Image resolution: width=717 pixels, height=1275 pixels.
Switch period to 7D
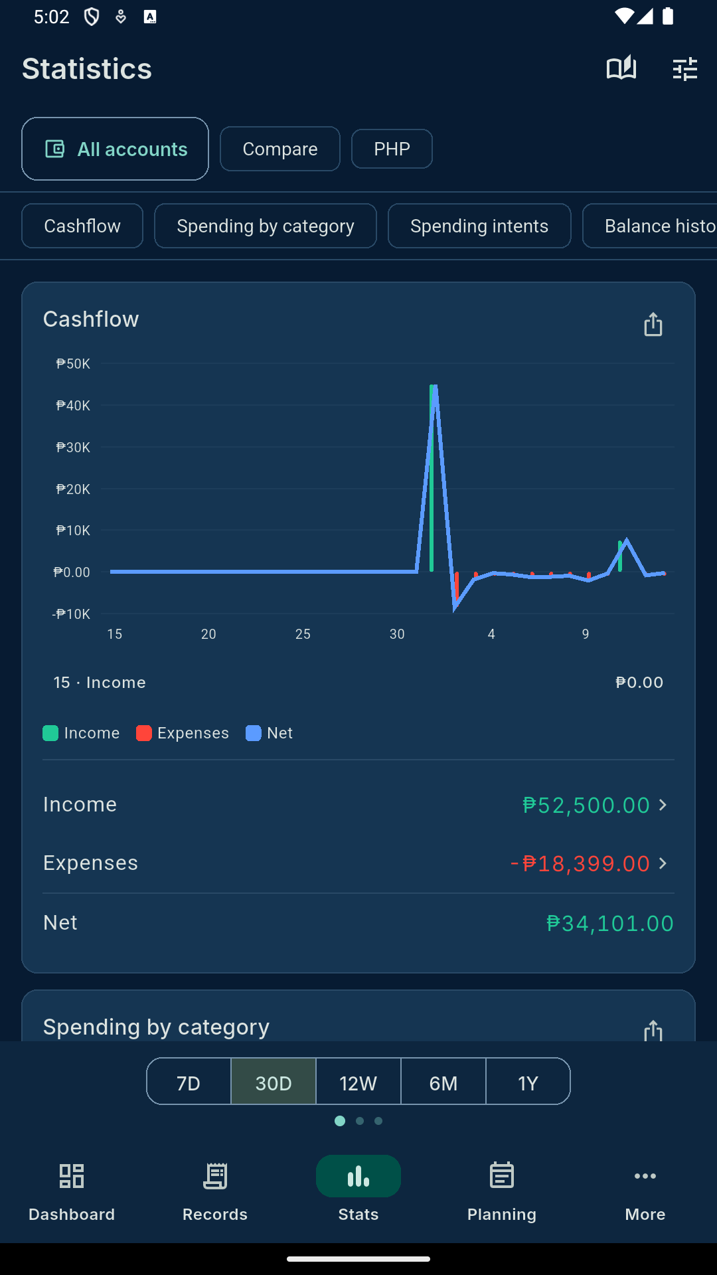pos(189,1082)
